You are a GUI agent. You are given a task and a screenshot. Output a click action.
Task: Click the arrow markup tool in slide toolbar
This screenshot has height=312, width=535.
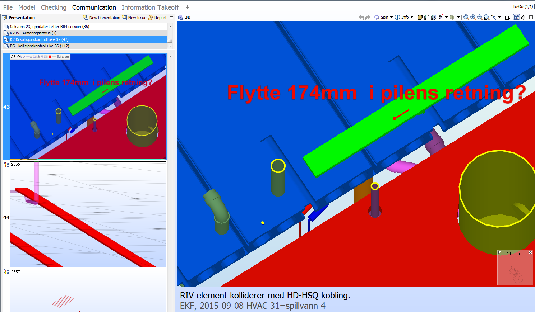click(24, 57)
